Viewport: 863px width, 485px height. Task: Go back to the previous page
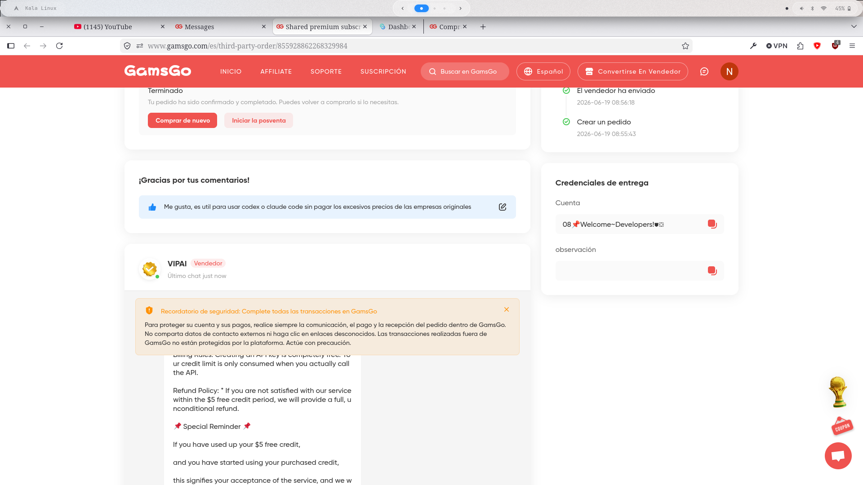pyautogui.click(x=27, y=46)
